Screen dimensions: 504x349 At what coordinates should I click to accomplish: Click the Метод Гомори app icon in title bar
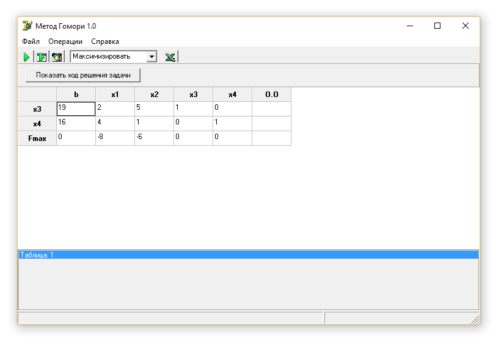pyautogui.click(x=27, y=26)
